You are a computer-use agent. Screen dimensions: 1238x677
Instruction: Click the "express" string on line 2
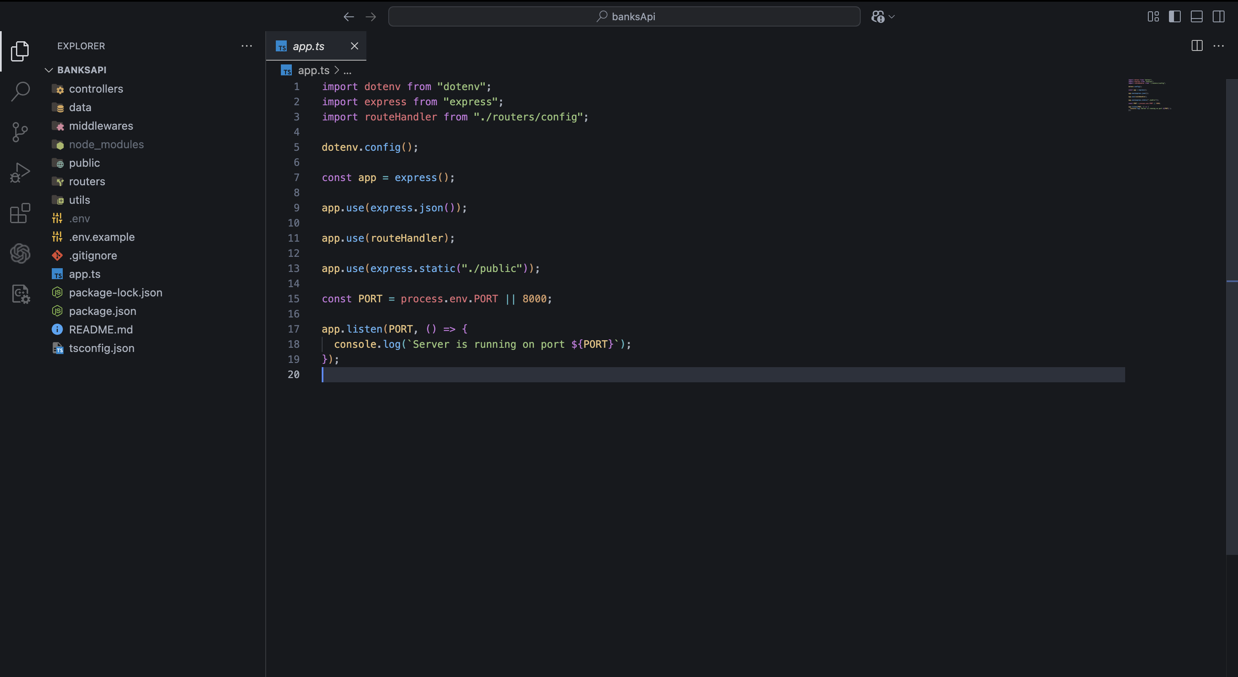pyautogui.click(x=470, y=101)
